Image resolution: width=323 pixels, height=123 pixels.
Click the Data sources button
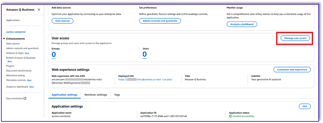62,21
